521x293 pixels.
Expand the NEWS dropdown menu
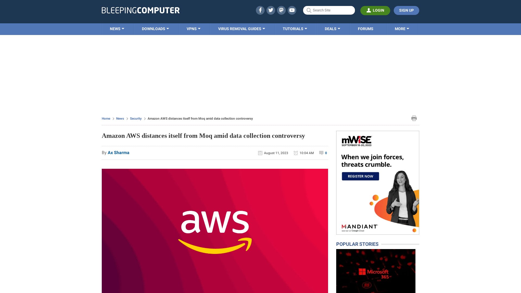pos(117,28)
